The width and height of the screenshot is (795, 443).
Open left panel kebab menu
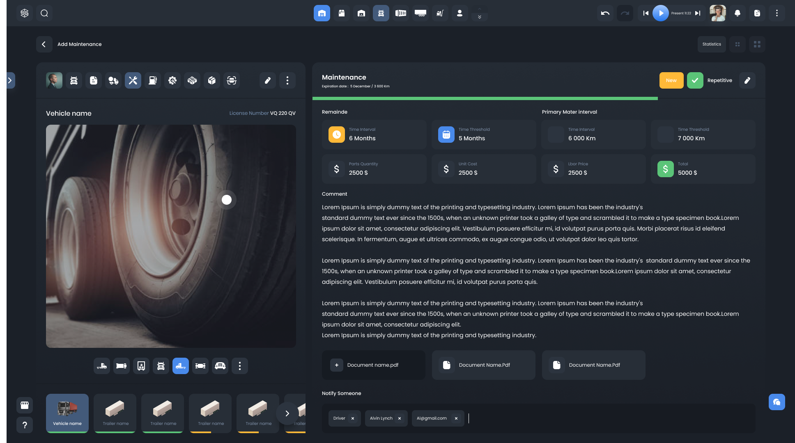[287, 80]
